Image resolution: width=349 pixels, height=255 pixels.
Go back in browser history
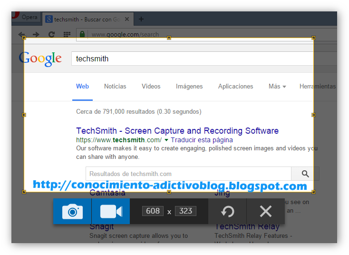[x=22, y=35]
